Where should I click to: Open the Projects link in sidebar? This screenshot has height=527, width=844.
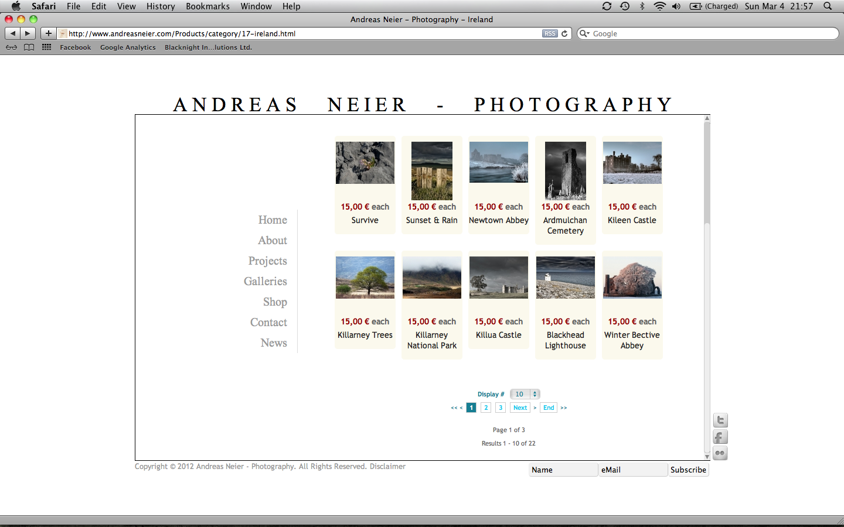[267, 261]
